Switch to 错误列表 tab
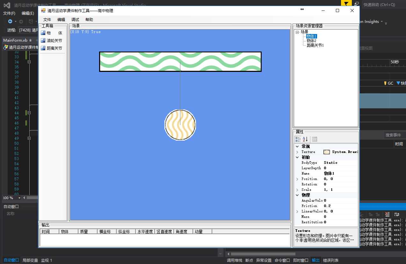This screenshot has width=406, height=264. pos(331,260)
